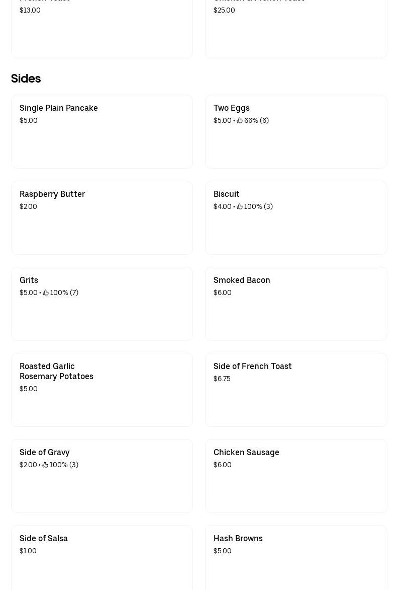Click the Sides section heading
Screen dimensions: 404x590
tap(26, 79)
